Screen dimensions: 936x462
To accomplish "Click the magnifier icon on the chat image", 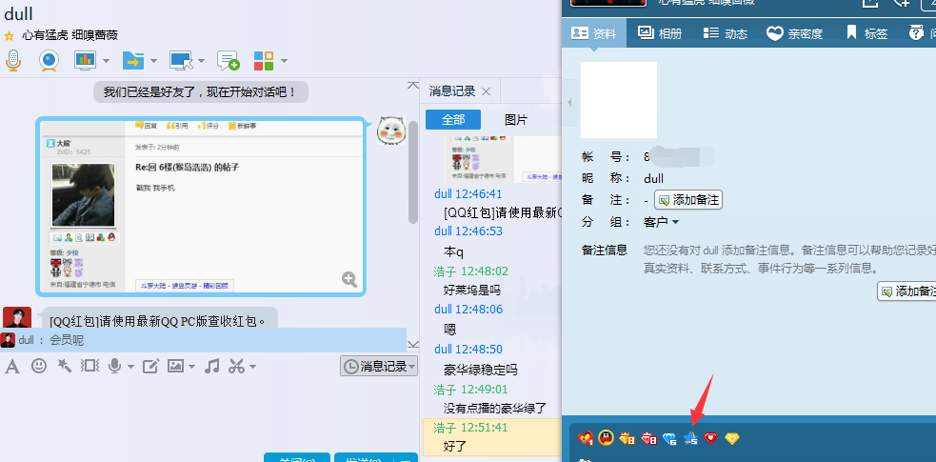I will click(349, 279).
